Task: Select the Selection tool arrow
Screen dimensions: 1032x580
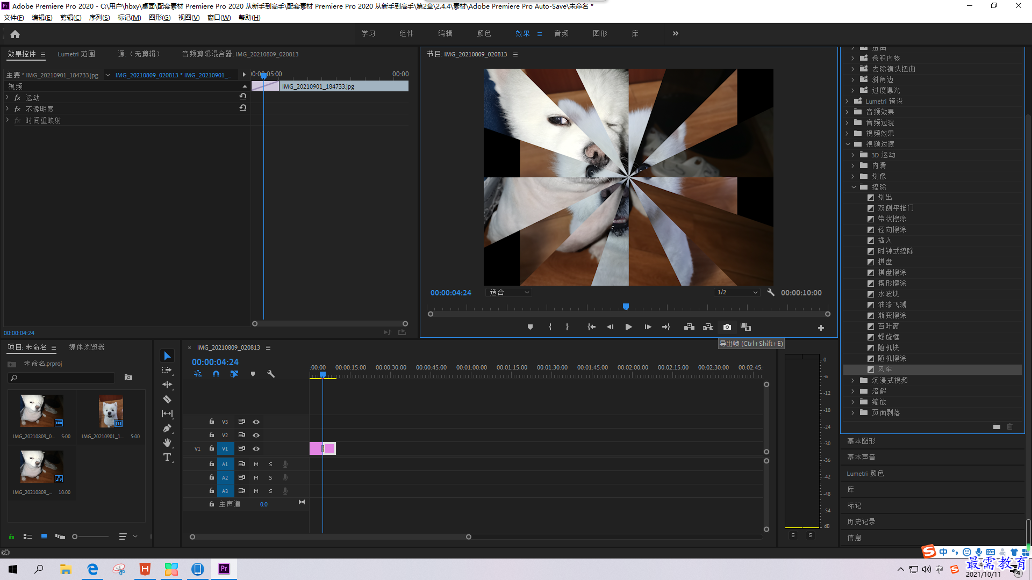Action: click(x=167, y=356)
